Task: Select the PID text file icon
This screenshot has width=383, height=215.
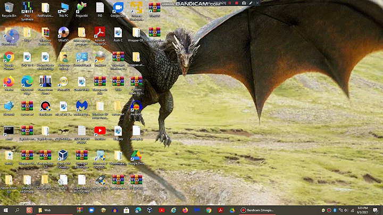Action: (x=100, y=10)
